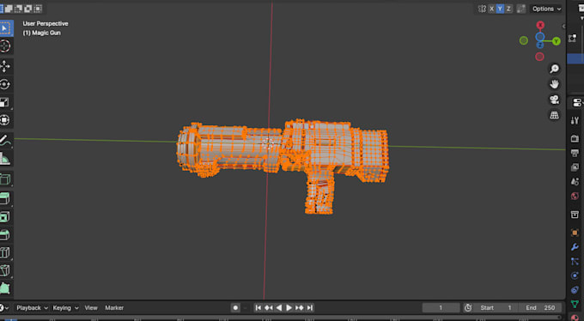Image resolution: width=584 pixels, height=321 pixels.
Task: Select the 3D Cursor tool
Action: tap(5, 46)
